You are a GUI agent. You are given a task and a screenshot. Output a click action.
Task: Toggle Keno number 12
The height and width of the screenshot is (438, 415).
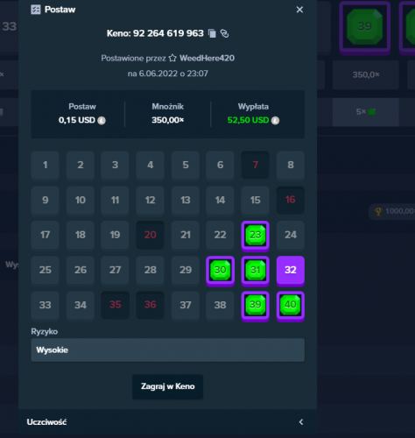click(x=151, y=200)
